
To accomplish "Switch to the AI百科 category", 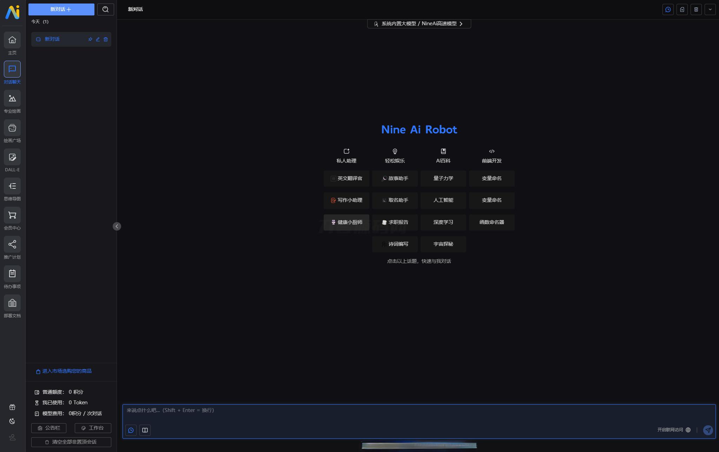I will coord(443,156).
